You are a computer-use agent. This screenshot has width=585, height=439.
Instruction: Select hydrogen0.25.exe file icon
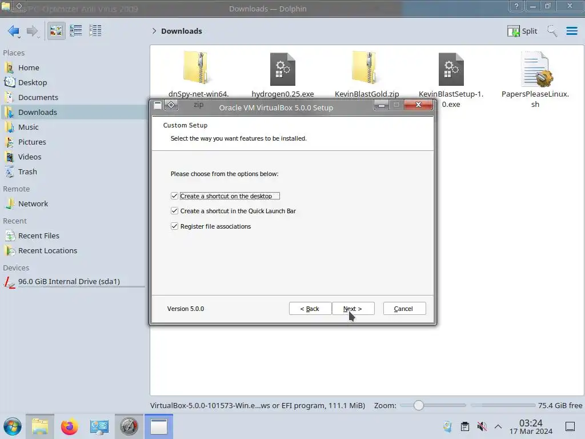click(282, 69)
